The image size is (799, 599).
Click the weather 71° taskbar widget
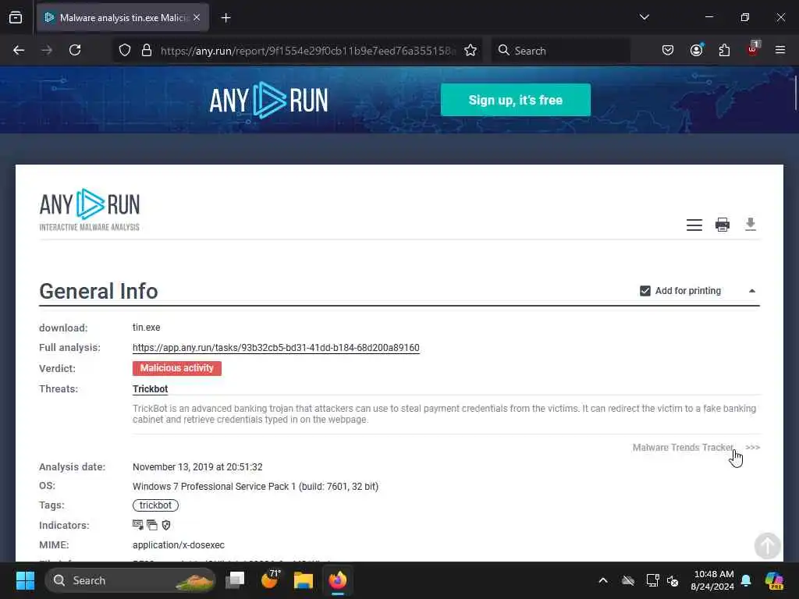click(270, 580)
